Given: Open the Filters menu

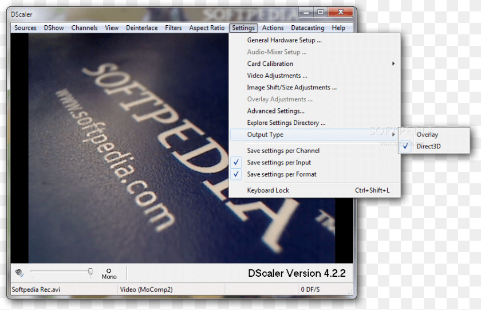Looking at the screenshot, I should (174, 28).
